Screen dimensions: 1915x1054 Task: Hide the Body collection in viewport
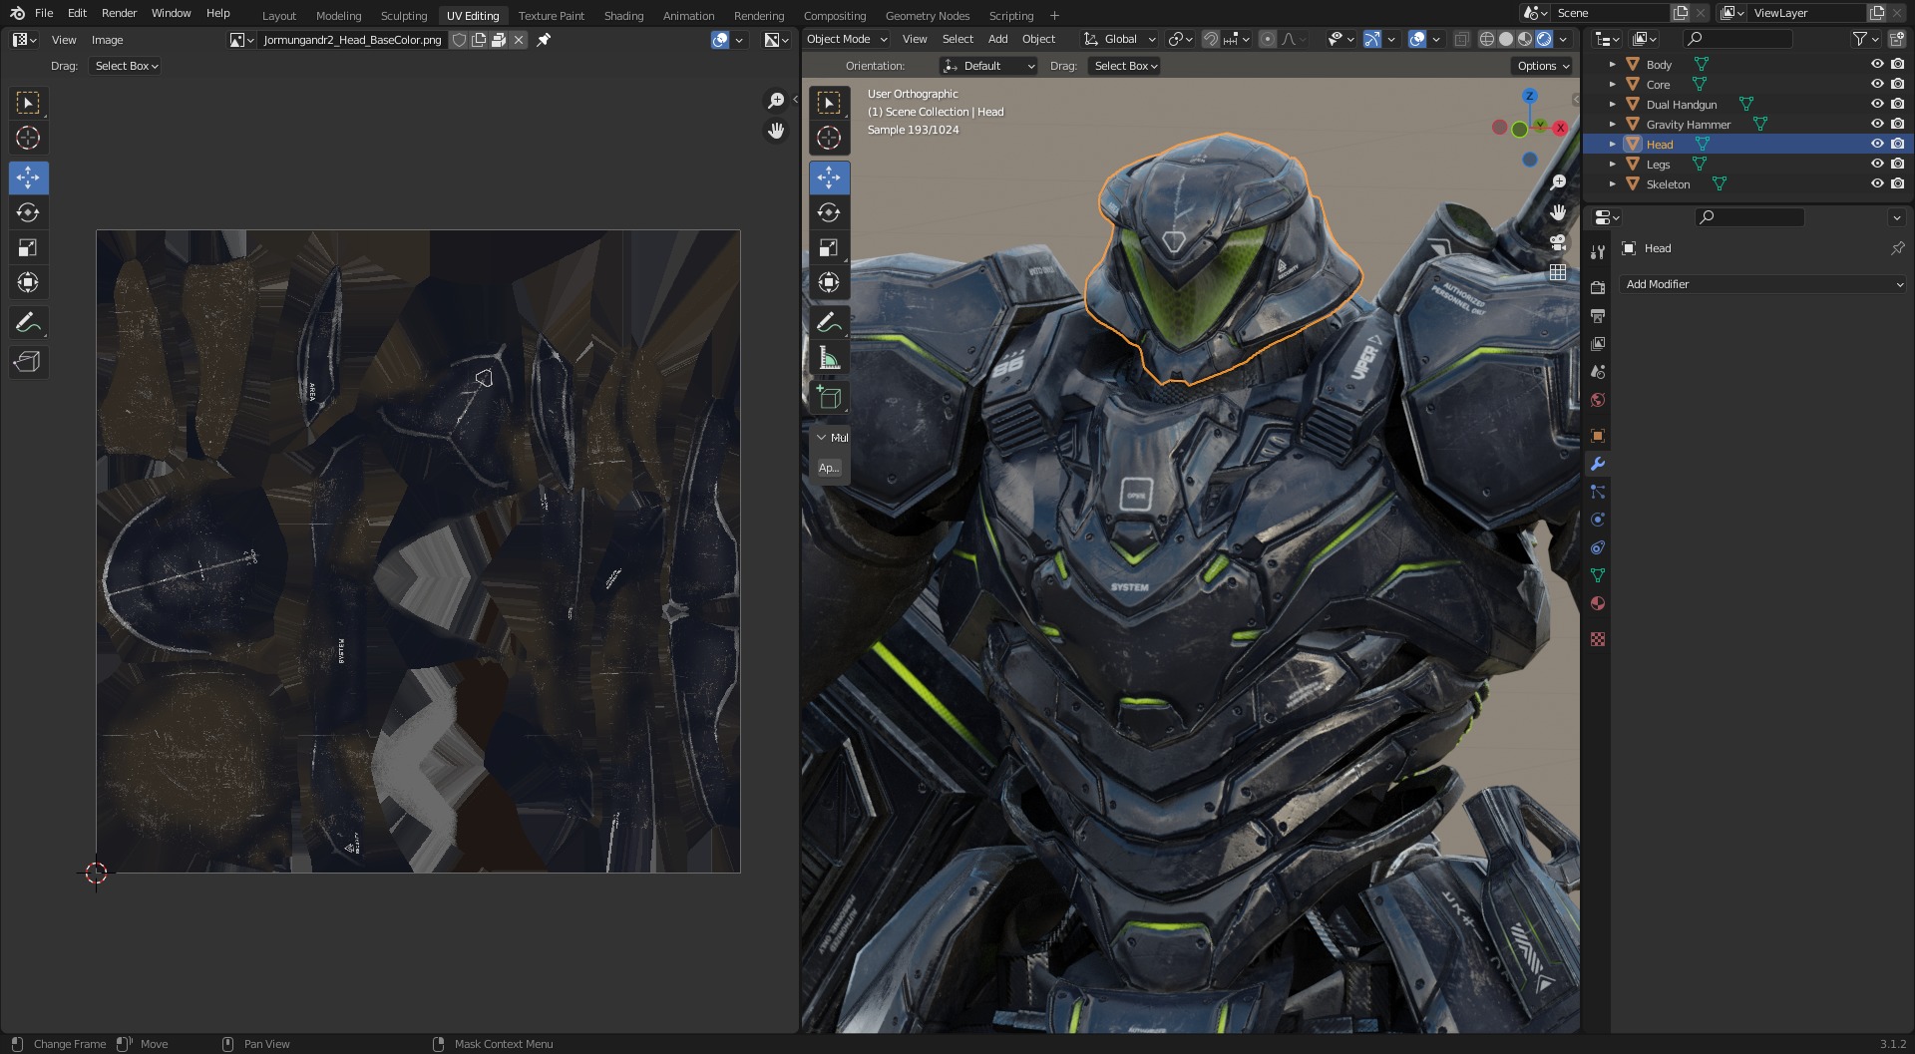point(1877,64)
